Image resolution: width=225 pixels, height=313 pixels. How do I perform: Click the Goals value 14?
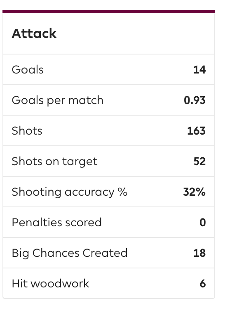click(199, 70)
